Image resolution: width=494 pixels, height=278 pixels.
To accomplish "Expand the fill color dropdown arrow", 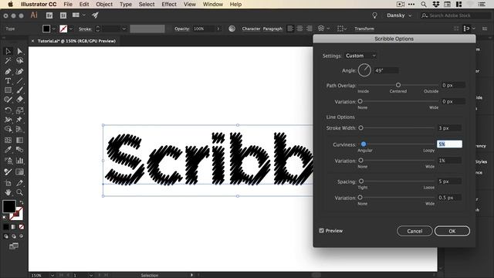I will [x=54, y=29].
